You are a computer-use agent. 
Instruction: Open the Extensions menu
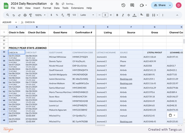77,8
